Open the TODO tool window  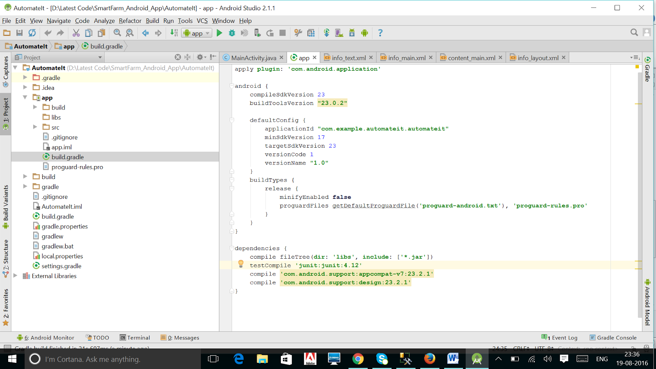(97, 337)
